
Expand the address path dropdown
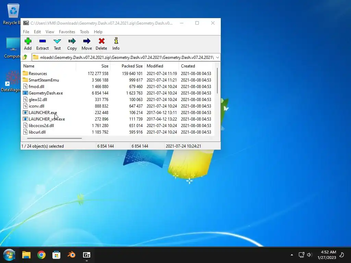217,58
